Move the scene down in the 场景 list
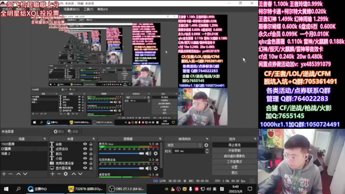This screenshot has width=345, height=194. click(25, 174)
